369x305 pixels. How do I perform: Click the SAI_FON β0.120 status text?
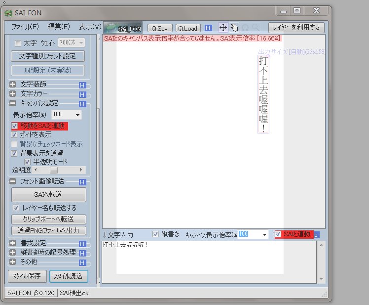pos(31,293)
